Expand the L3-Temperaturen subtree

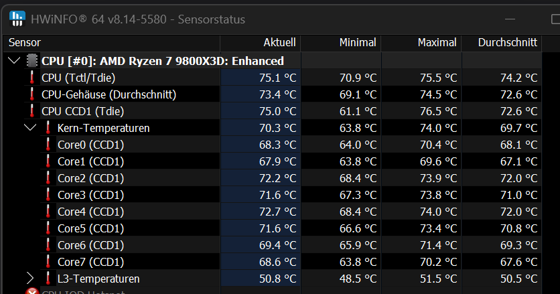point(30,279)
